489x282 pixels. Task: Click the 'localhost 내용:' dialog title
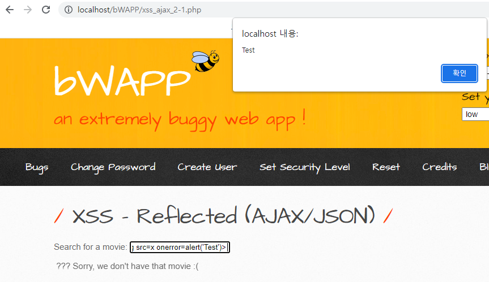(x=270, y=33)
